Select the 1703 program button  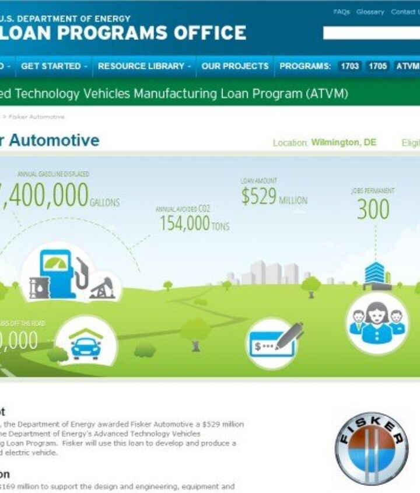(349, 67)
